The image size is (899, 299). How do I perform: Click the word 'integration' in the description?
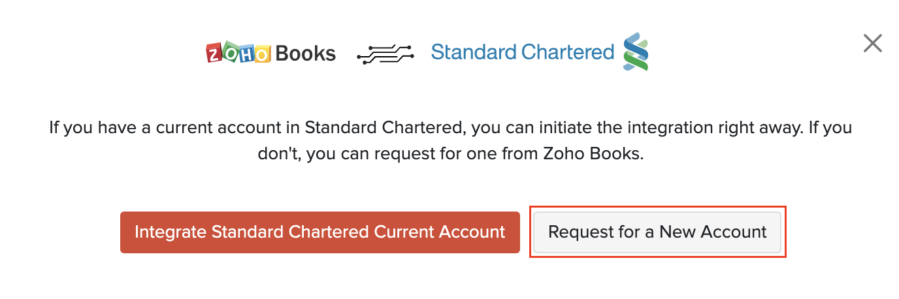coord(646,127)
